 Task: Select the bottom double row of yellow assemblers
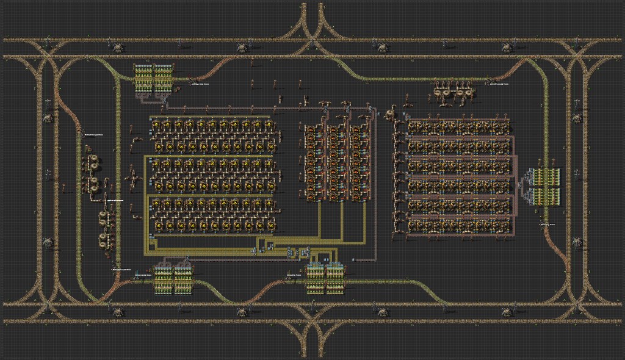click(214, 215)
